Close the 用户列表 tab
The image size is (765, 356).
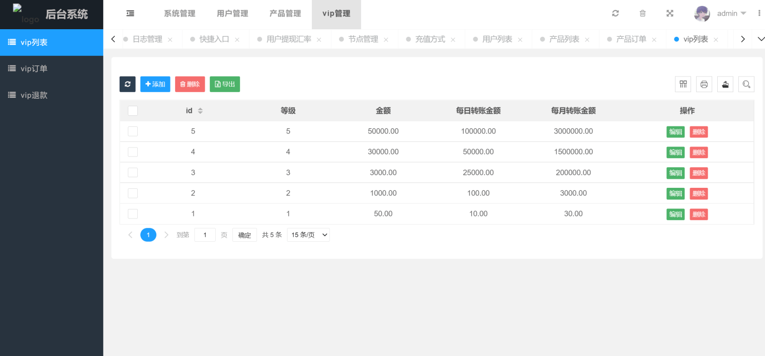pos(520,40)
